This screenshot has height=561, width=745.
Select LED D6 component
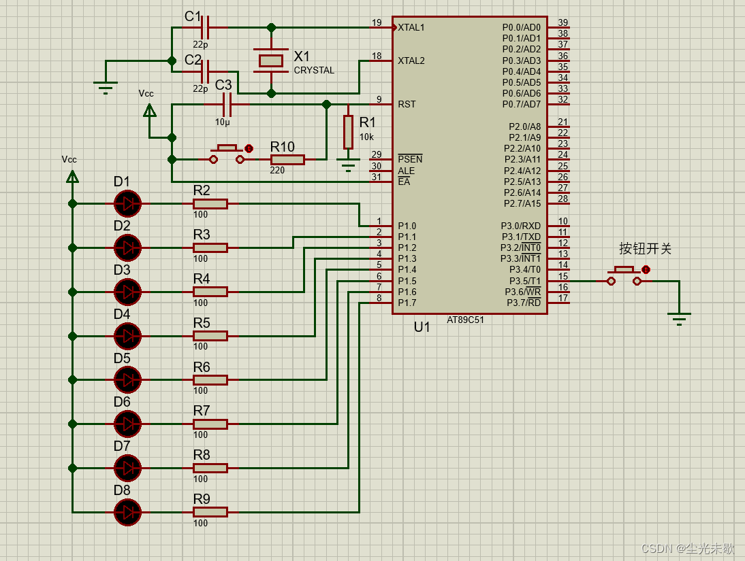pyautogui.click(x=127, y=424)
